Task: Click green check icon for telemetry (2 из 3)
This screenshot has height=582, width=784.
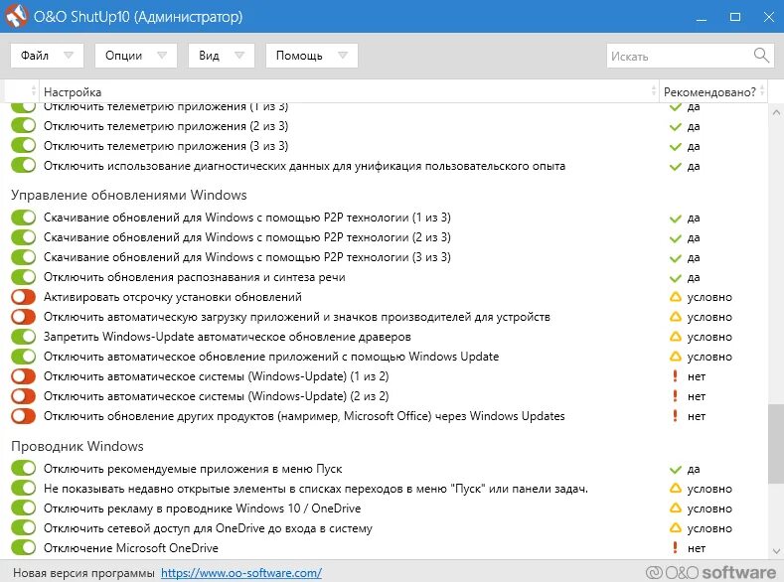Action: pyautogui.click(x=676, y=126)
